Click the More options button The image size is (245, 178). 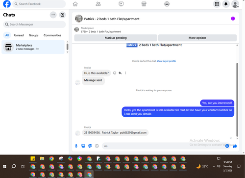pos(197,38)
